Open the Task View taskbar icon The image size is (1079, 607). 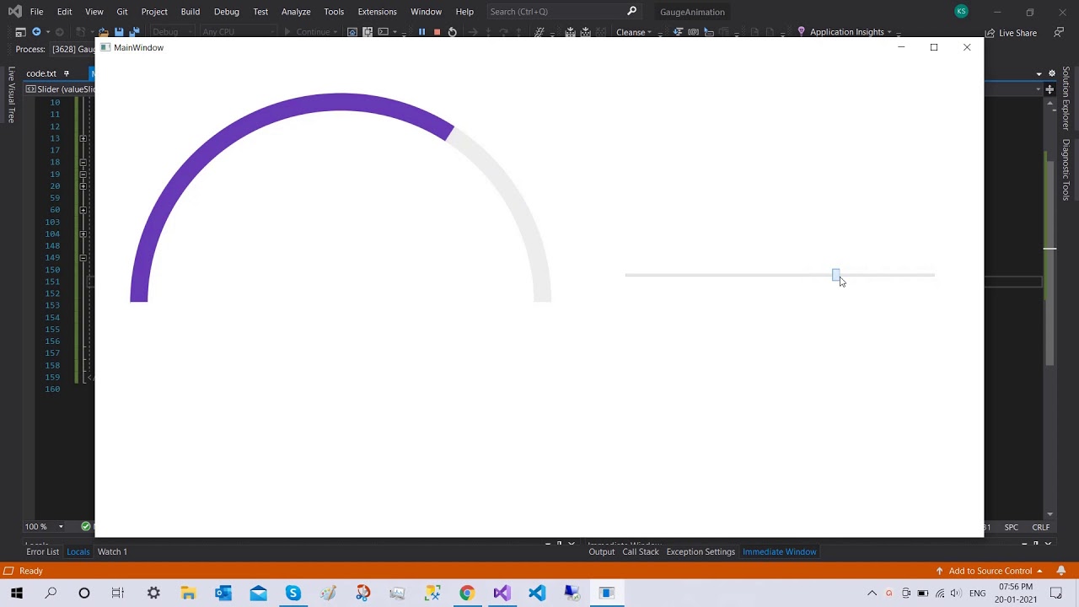tap(118, 593)
